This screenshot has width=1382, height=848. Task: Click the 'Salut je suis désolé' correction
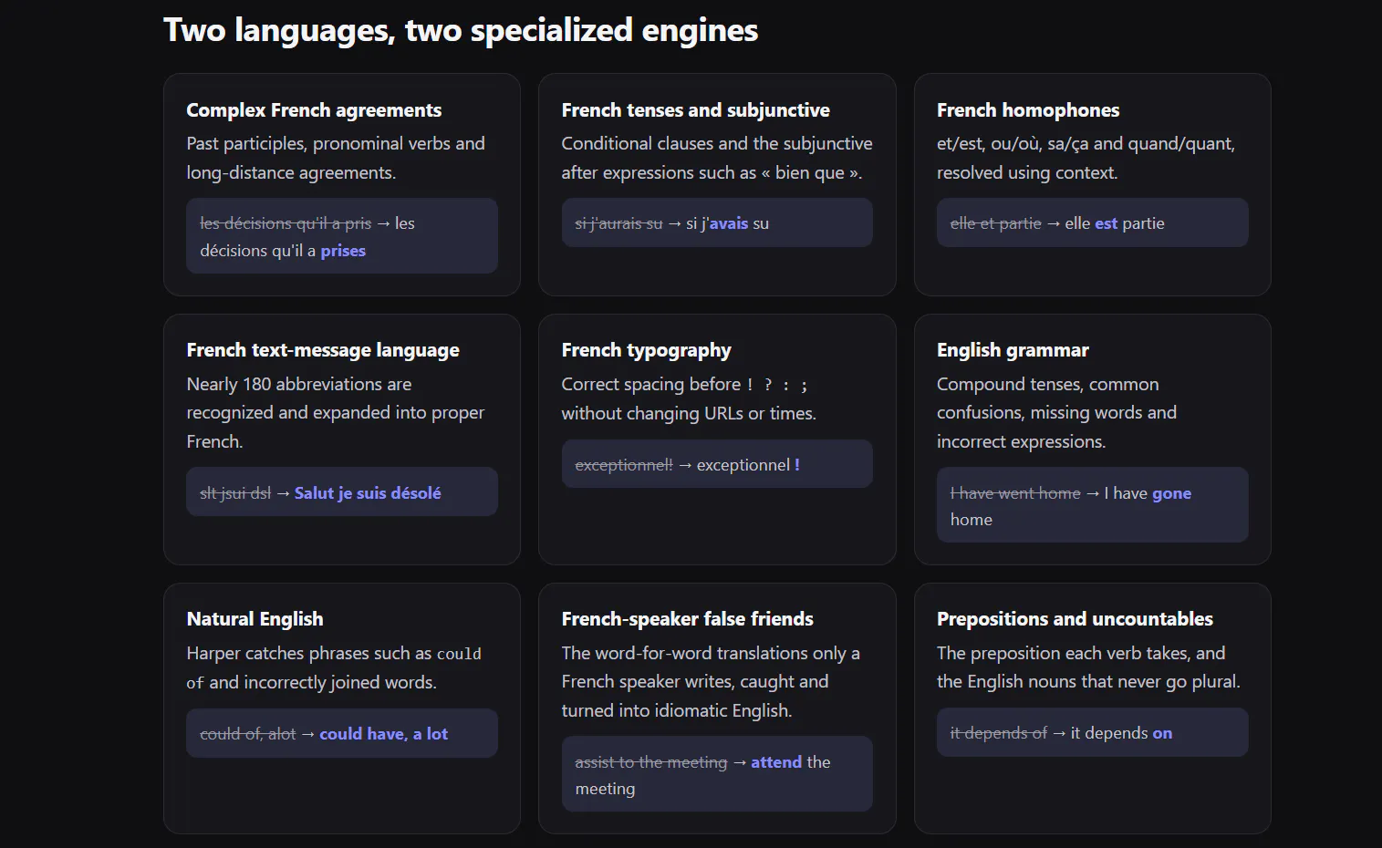[x=368, y=493]
